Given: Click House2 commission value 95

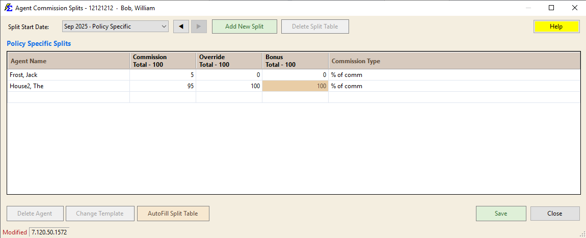Looking at the screenshot, I should pos(163,86).
